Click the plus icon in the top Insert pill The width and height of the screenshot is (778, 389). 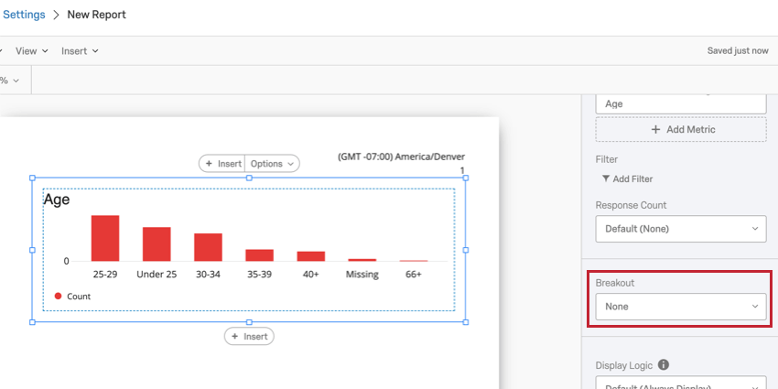(209, 163)
